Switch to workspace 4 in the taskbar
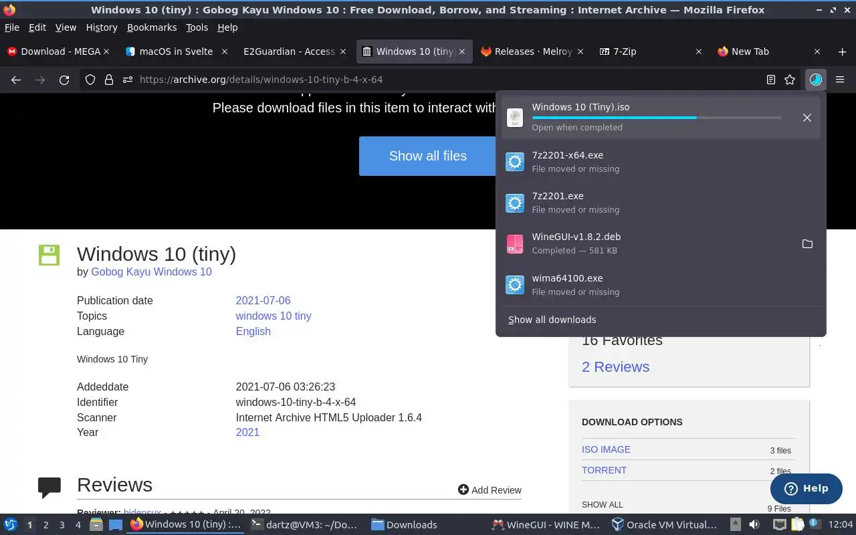The image size is (856, 535). (78, 525)
